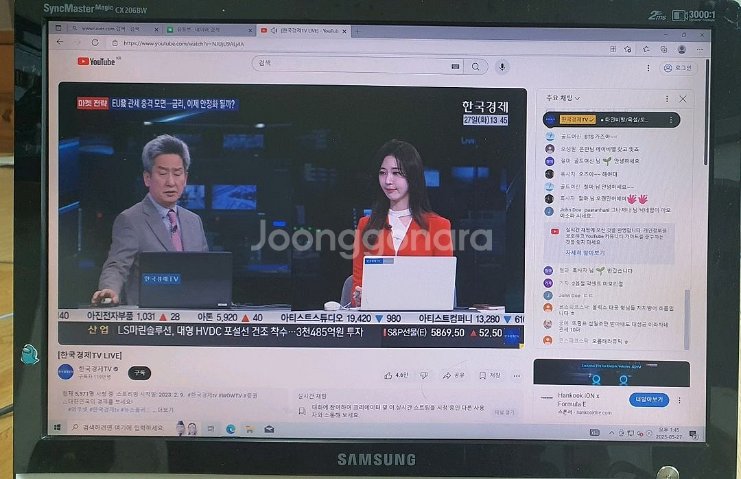Click the search magnifier button on YouTube
Viewport: 741px width, 479px height.
coord(476,67)
